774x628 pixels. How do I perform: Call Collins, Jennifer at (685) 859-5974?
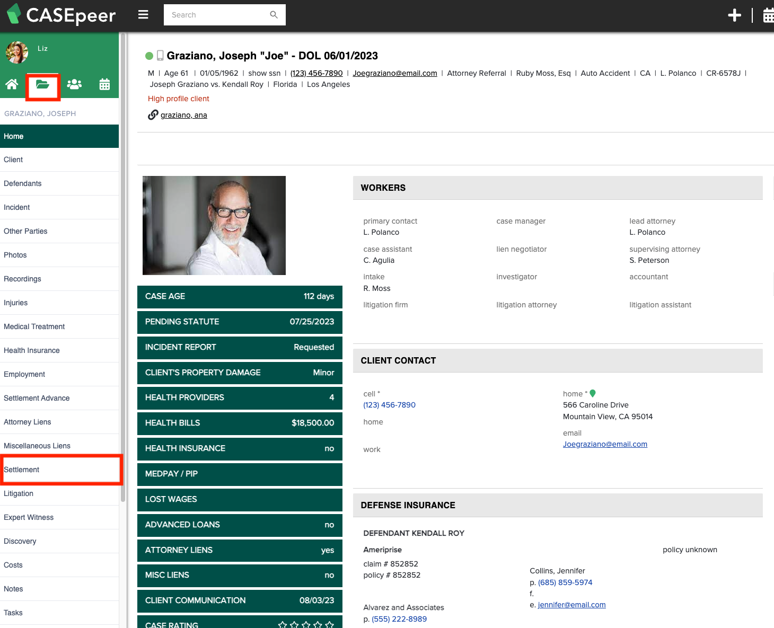pos(565,582)
